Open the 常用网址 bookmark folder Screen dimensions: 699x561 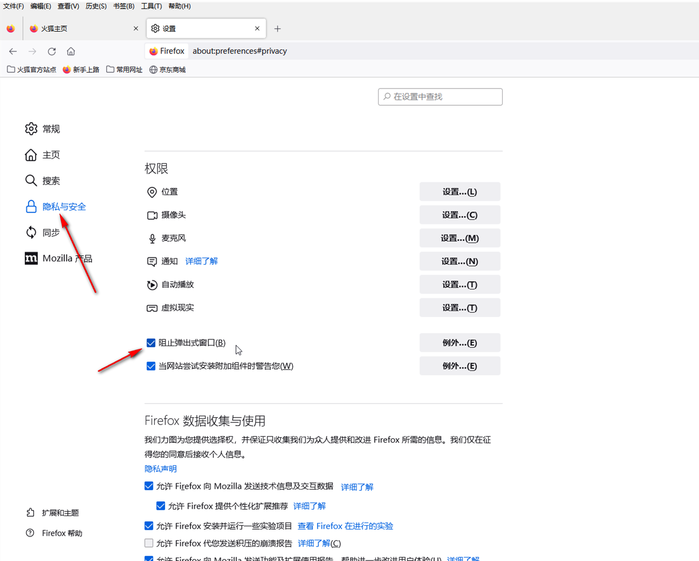(125, 70)
